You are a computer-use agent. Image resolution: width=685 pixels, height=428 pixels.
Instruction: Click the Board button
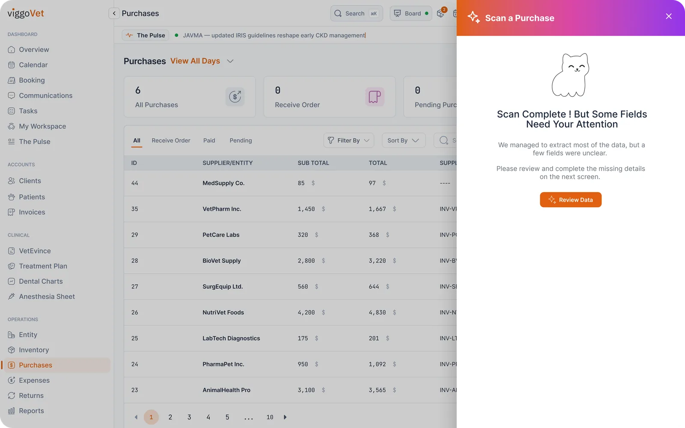[411, 13]
